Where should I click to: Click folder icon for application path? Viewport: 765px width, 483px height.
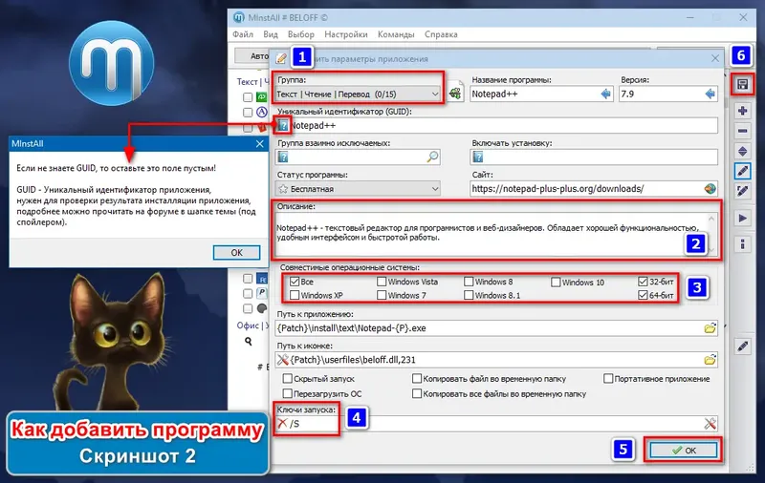point(710,328)
